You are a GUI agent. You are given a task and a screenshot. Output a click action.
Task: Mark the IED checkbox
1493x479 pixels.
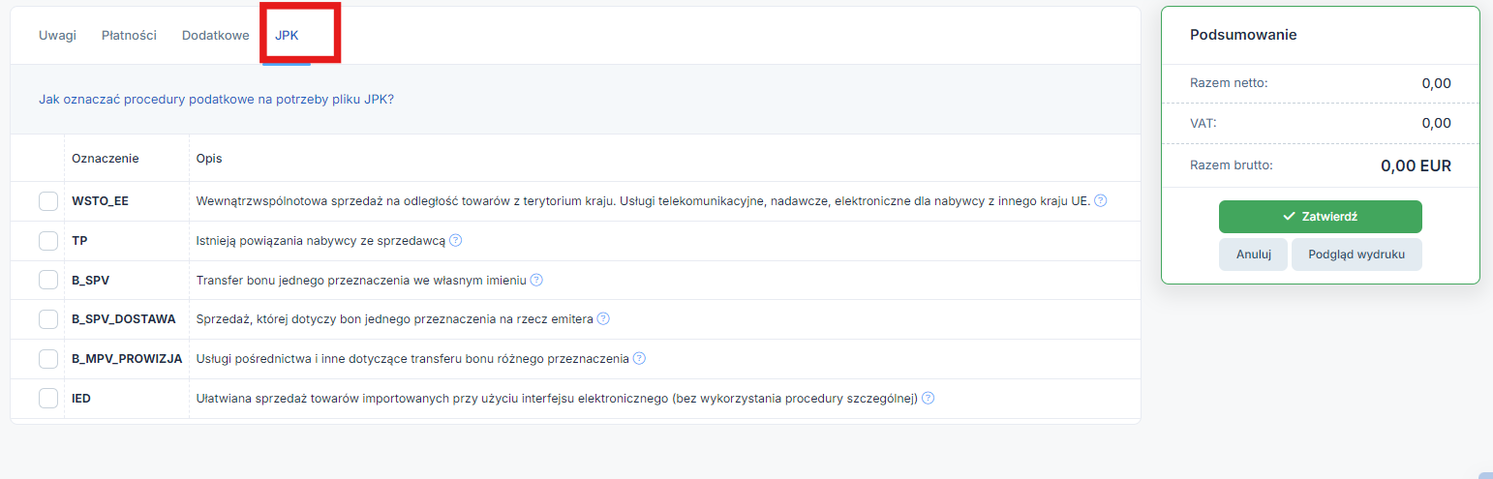tap(48, 398)
